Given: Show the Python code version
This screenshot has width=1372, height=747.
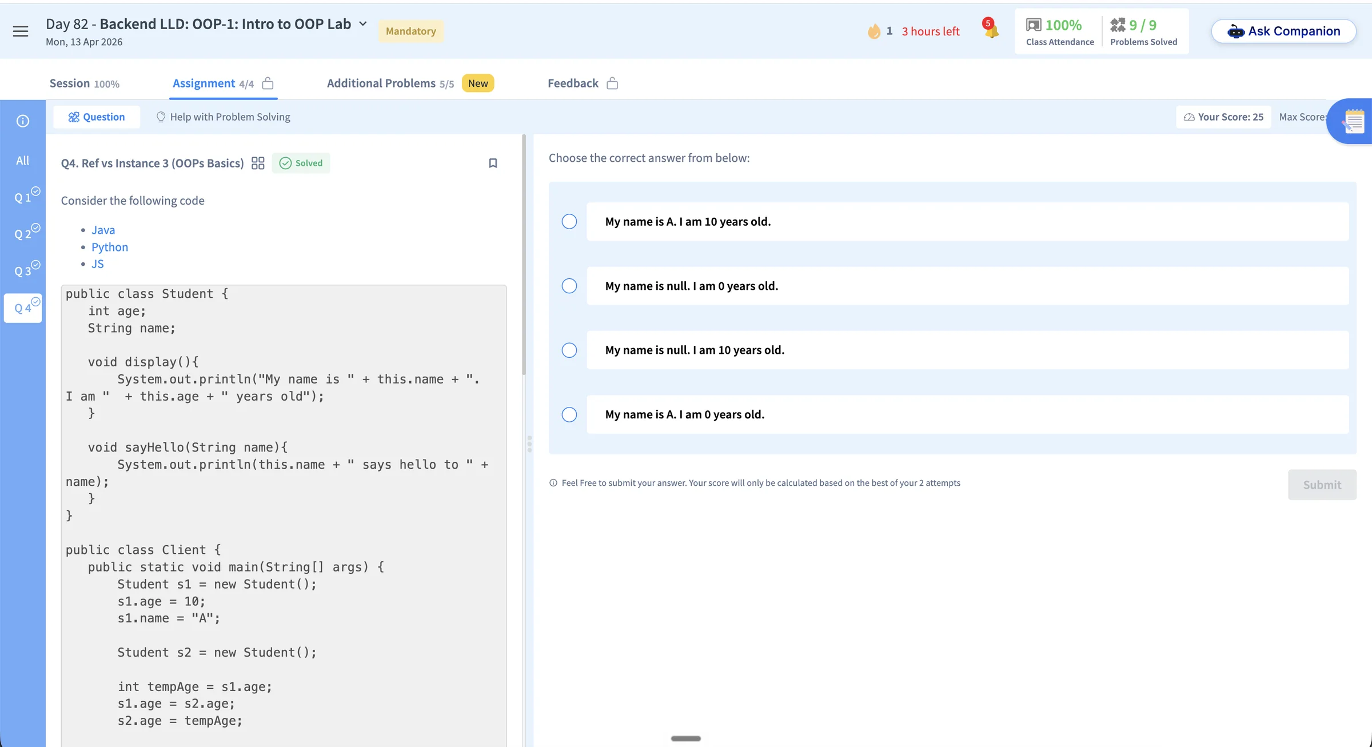Looking at the screenshot, I should 110,247.
